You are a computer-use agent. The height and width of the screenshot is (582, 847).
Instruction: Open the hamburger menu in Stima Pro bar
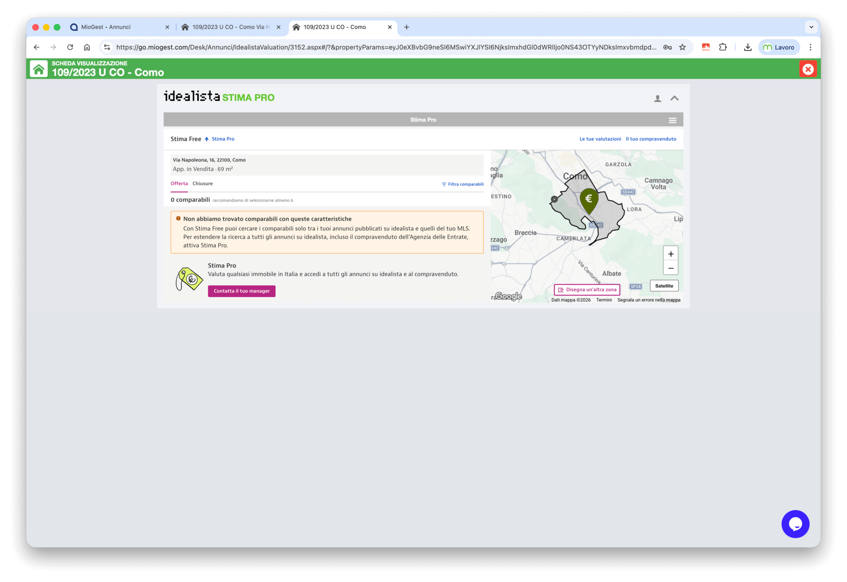pyautogui.click(x=673, y=120)
